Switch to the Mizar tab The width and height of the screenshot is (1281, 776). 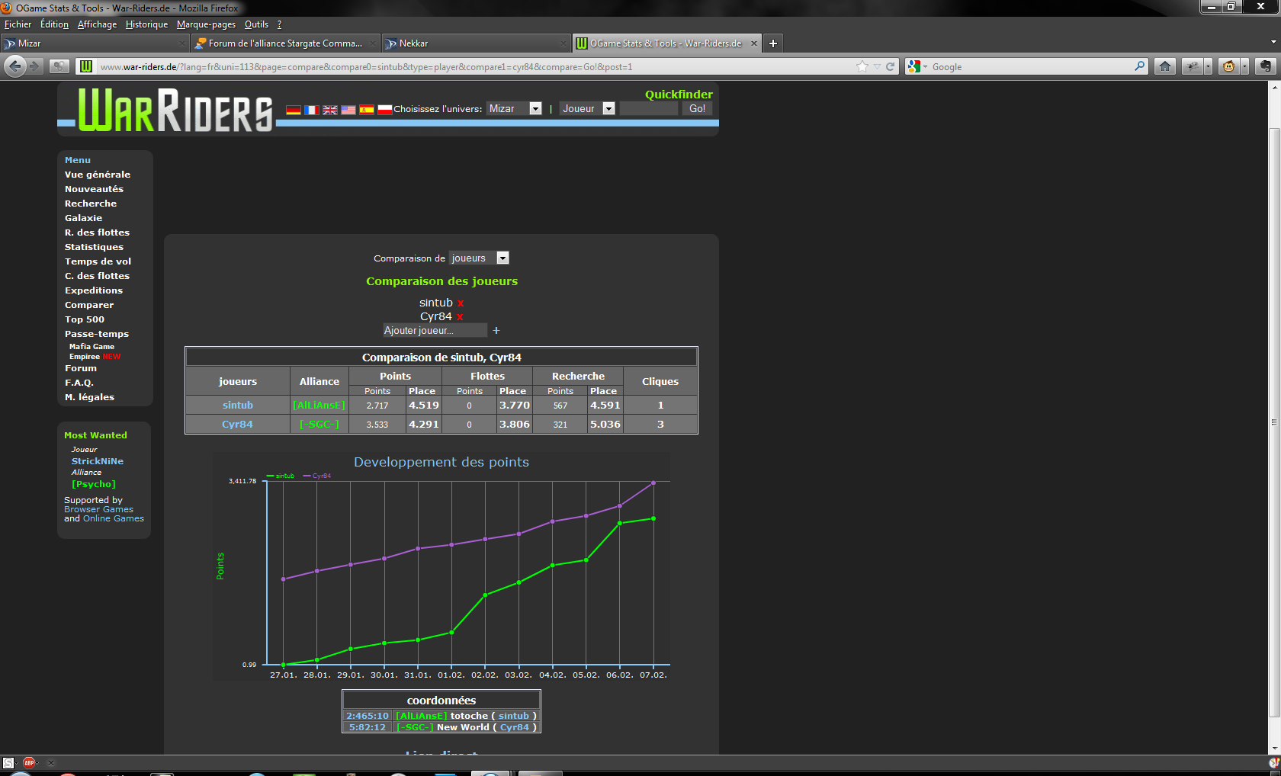[95, 43]
